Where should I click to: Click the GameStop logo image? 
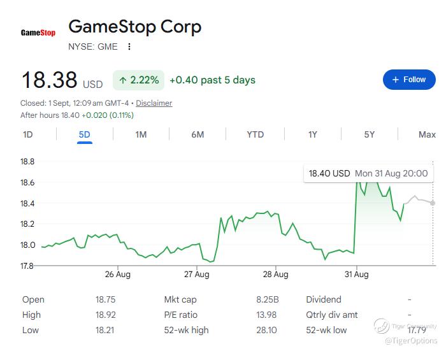click(38, 32)
